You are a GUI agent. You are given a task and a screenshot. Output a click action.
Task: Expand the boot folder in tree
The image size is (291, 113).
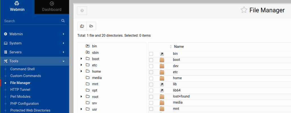(81, 59)
